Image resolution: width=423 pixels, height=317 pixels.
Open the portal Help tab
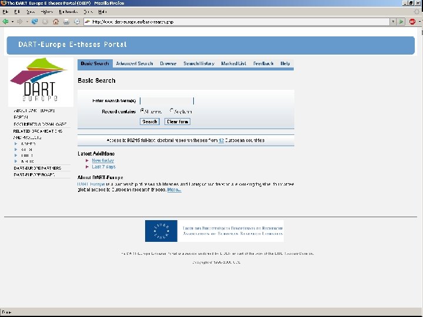tap(285, 63)
